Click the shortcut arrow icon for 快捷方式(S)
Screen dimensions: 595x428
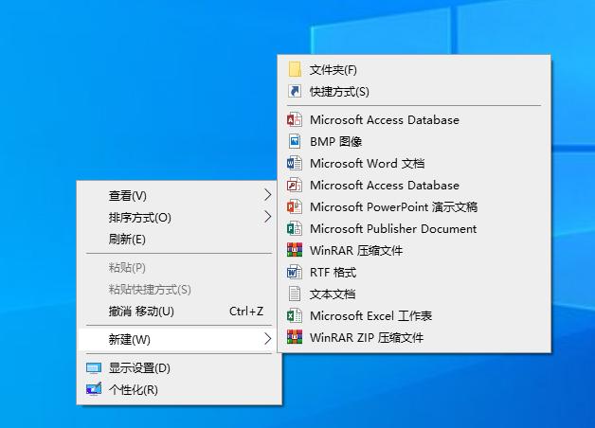click(295, 91)
